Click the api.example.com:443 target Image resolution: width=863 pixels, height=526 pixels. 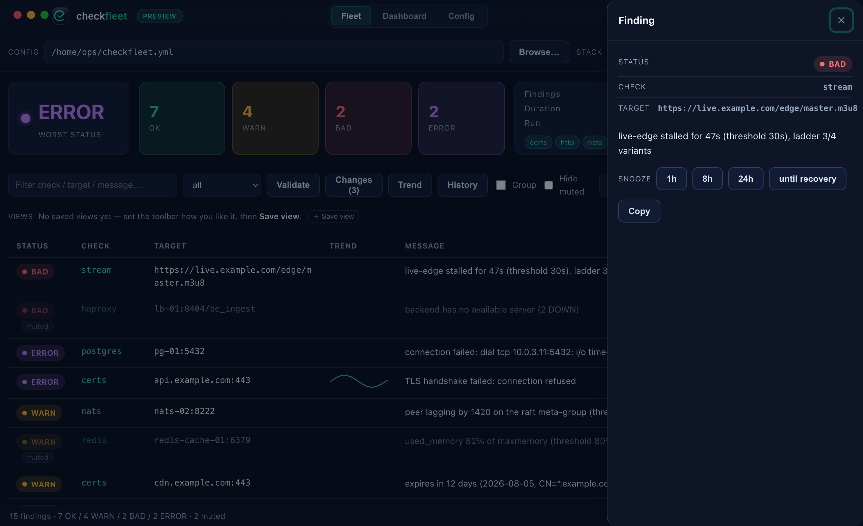point(202,380)
